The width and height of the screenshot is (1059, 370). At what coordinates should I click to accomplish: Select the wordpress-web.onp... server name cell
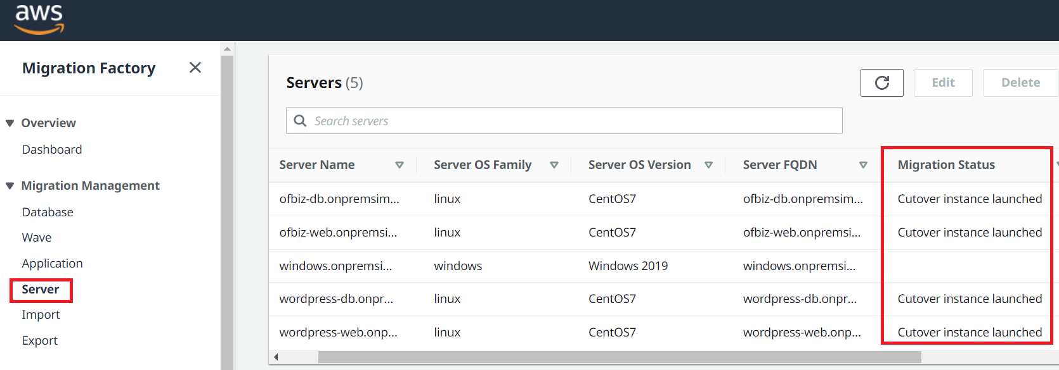pyautogui.click(x=338, y=332)
